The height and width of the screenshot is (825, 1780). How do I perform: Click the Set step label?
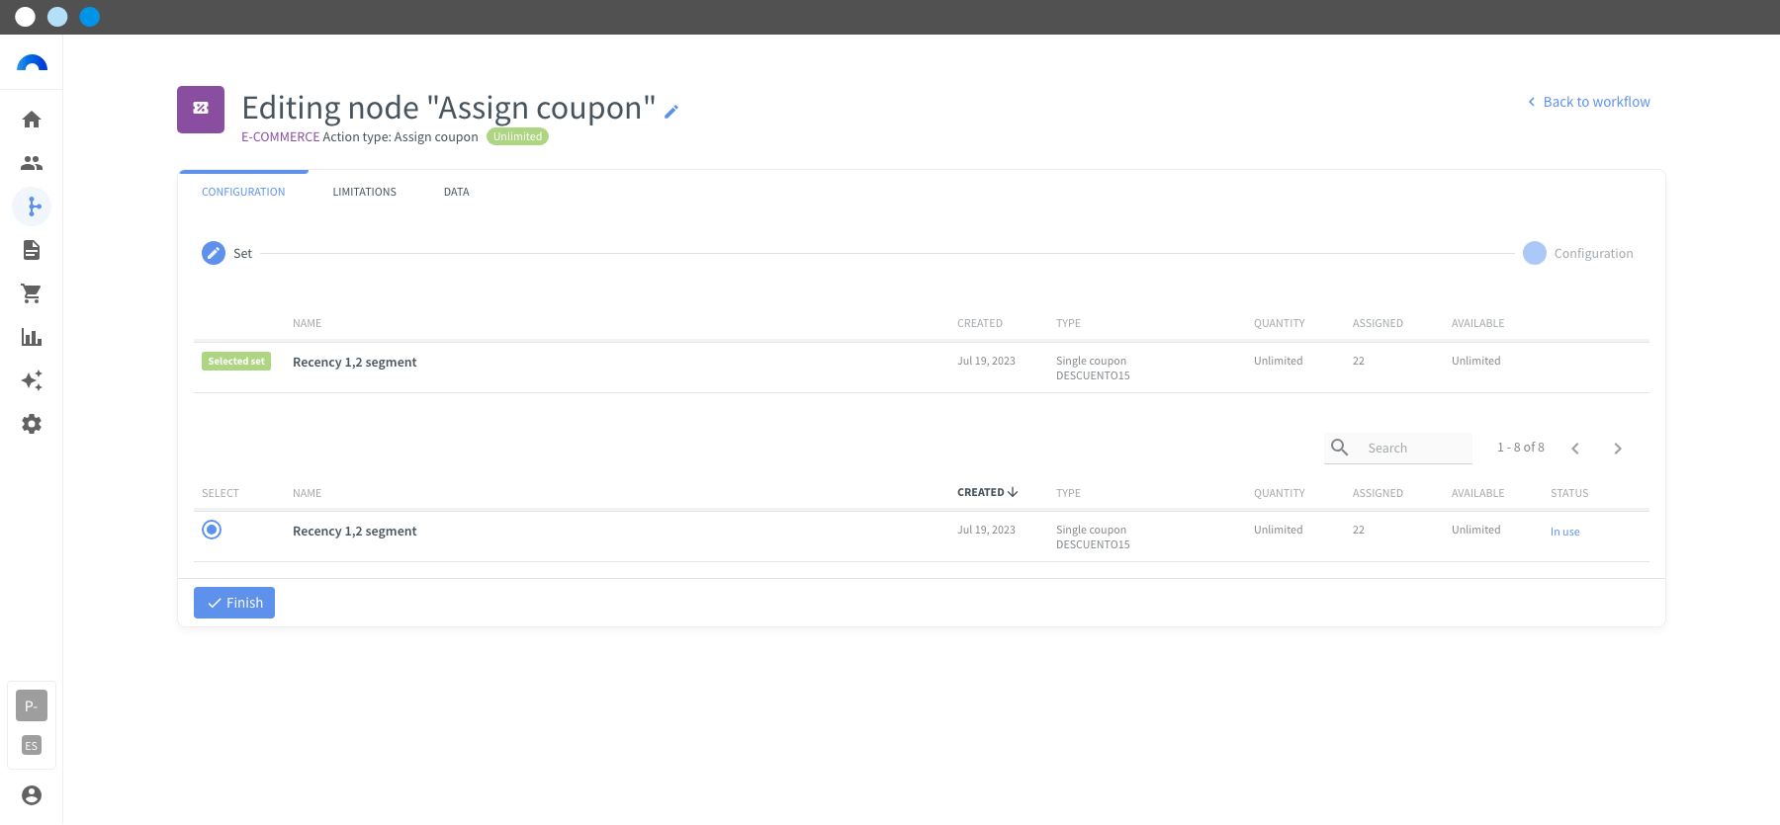[242, 254]
